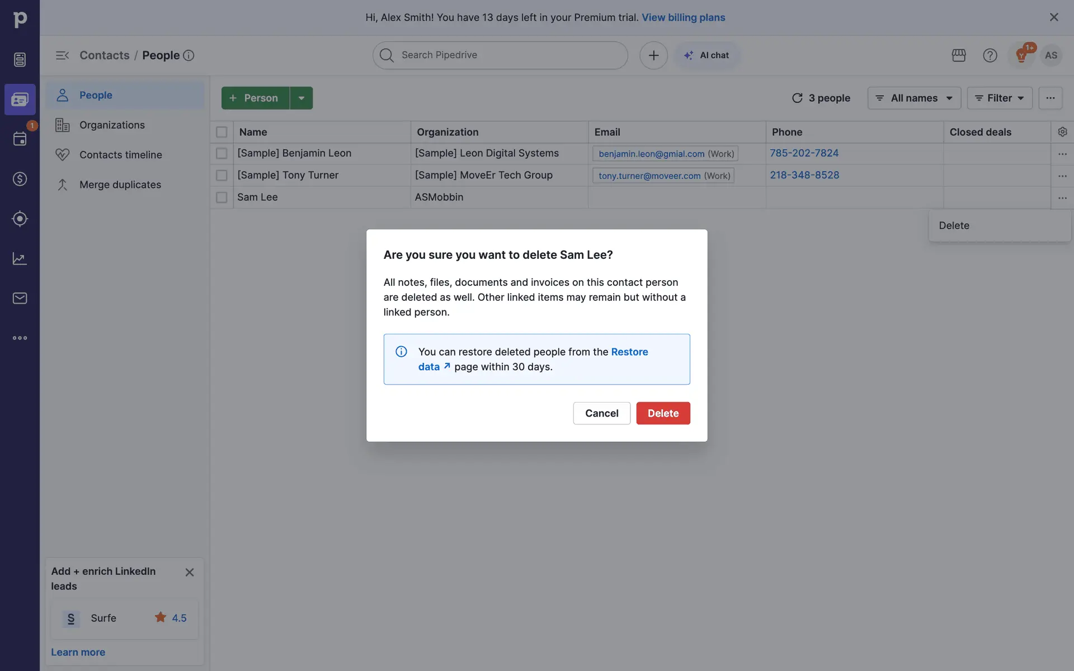
Task: Click the Marketplace icon in top bar
Action: (x=959, y=55)
